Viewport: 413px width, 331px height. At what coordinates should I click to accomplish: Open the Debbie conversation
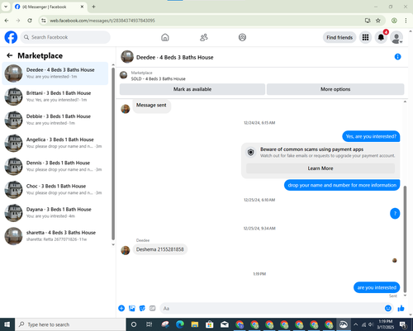pos(55,120)
